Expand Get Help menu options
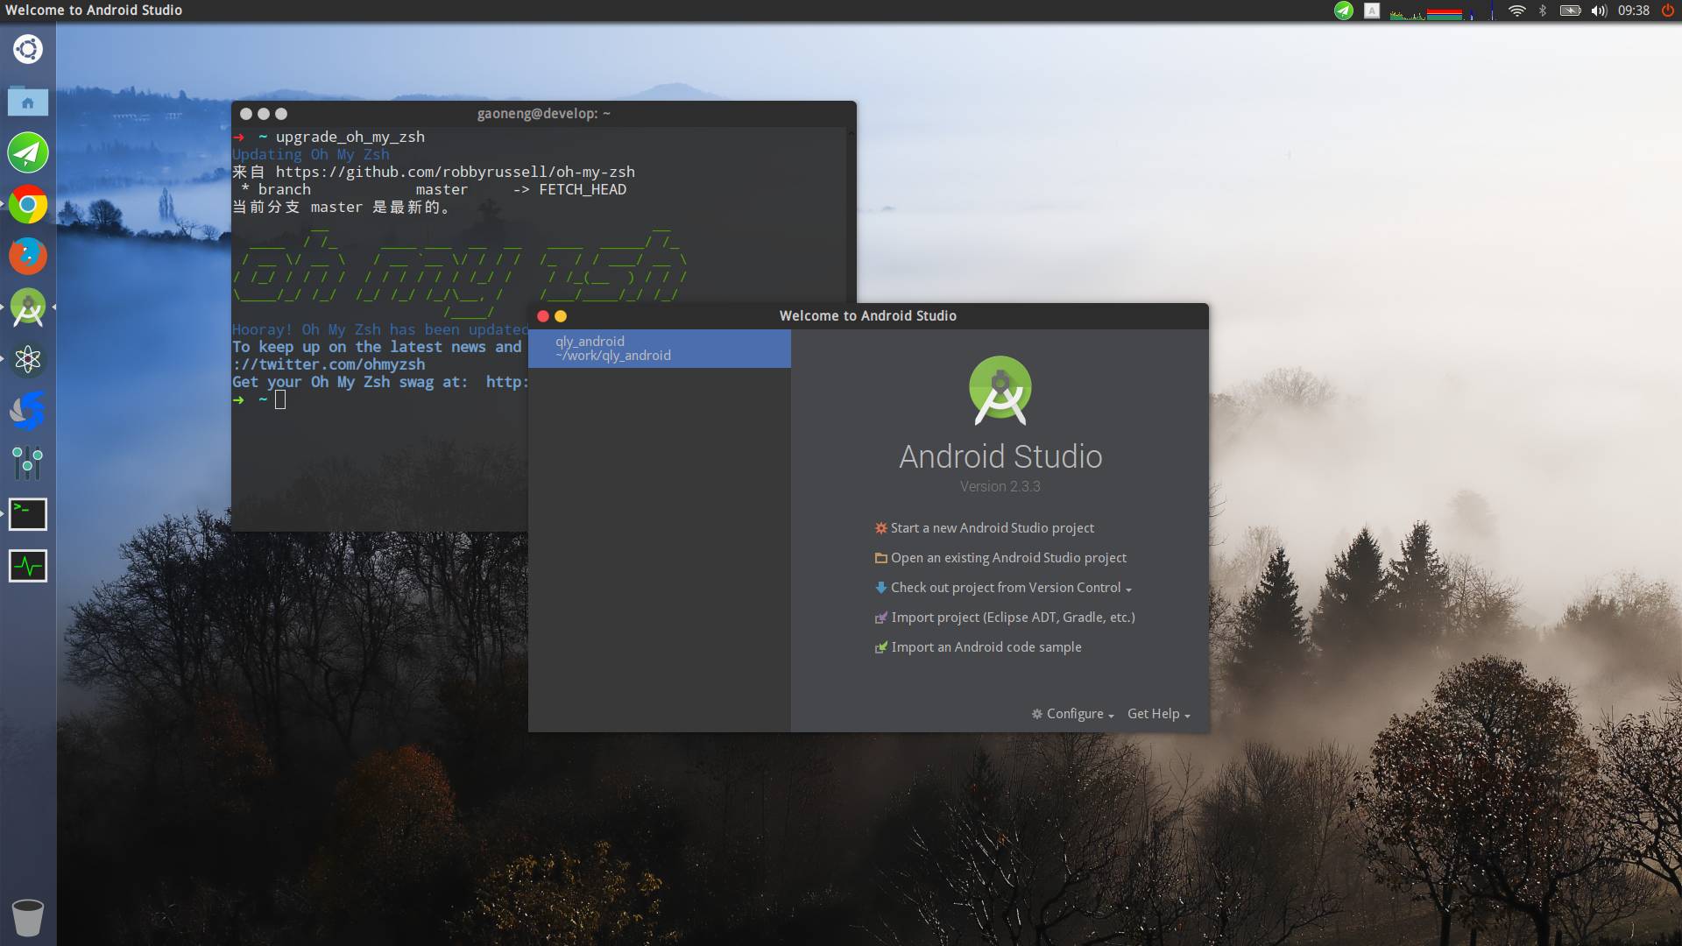 tap(1155, 713)
